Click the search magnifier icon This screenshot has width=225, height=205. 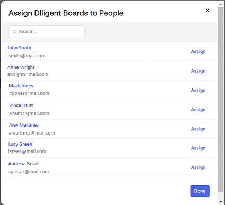coord(15,32)
